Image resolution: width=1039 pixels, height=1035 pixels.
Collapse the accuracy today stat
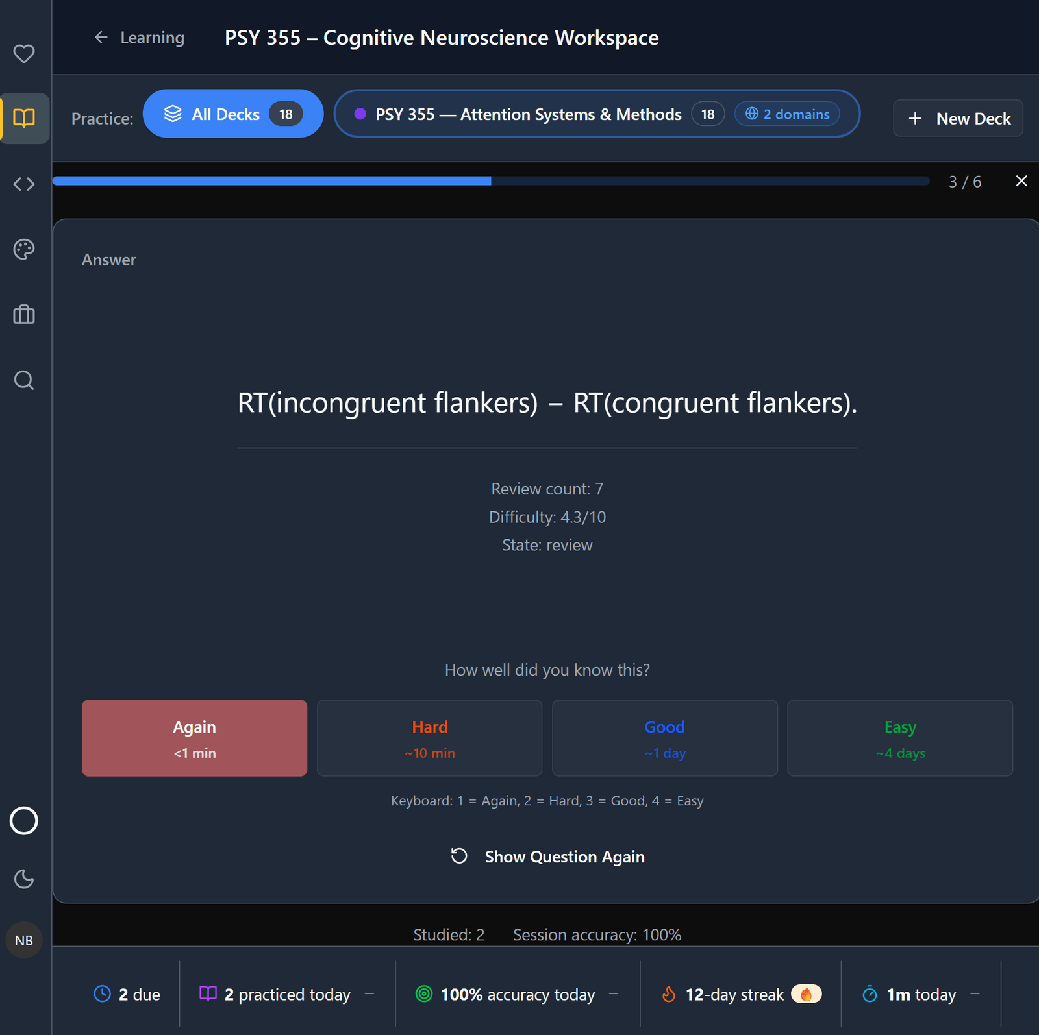coord(614,994)
